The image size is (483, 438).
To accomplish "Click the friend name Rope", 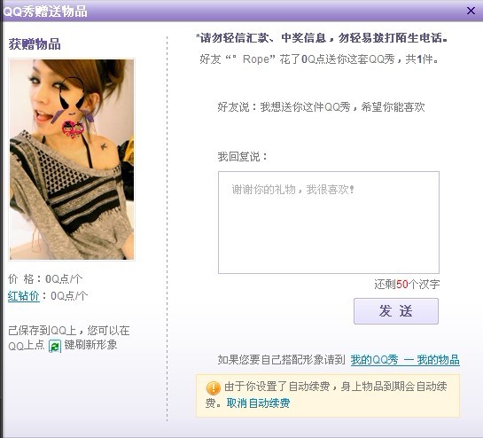I will click(x=256, y=59).
